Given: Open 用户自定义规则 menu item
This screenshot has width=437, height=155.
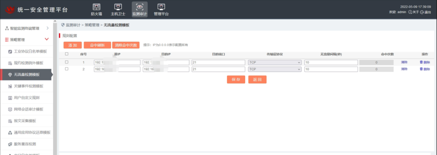Looking at the screenshot, I should (x=26, y=98).
